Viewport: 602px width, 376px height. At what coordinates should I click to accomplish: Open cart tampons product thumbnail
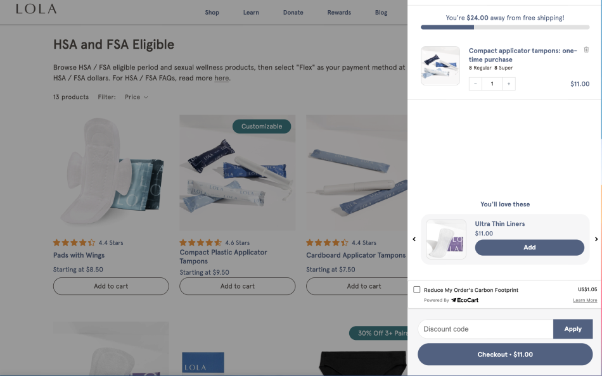click(440, 66)
